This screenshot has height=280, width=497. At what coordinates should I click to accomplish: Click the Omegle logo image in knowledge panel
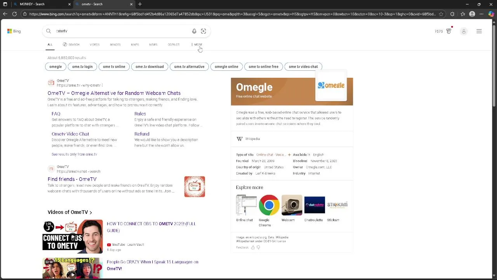331,86
